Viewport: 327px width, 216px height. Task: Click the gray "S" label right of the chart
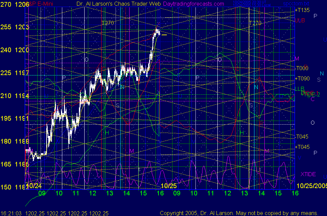pos(319,80)
